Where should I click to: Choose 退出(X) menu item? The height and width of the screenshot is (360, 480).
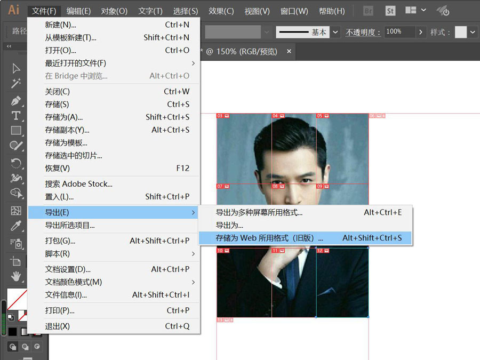[114, 326]
